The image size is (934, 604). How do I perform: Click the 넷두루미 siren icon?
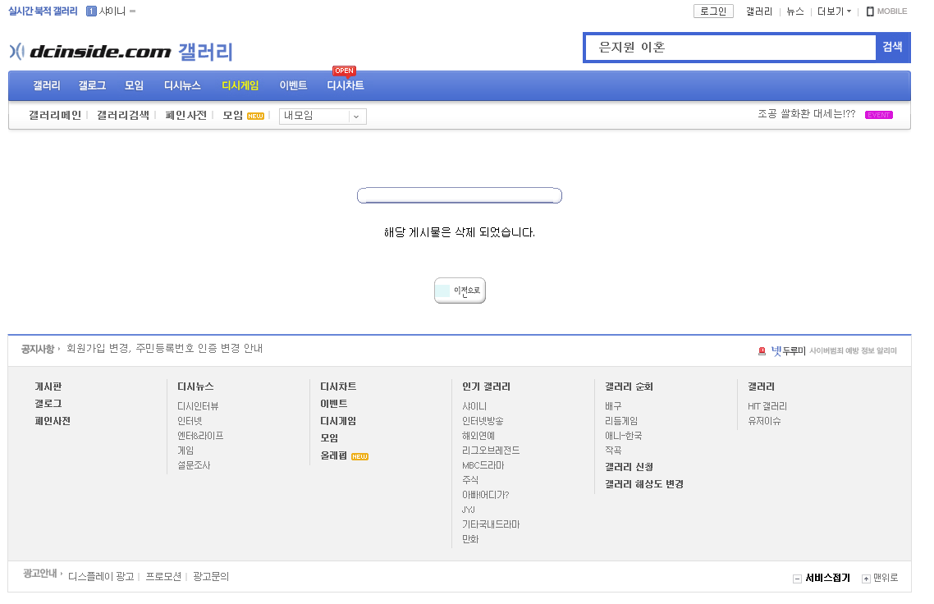[x=762, y=351]
